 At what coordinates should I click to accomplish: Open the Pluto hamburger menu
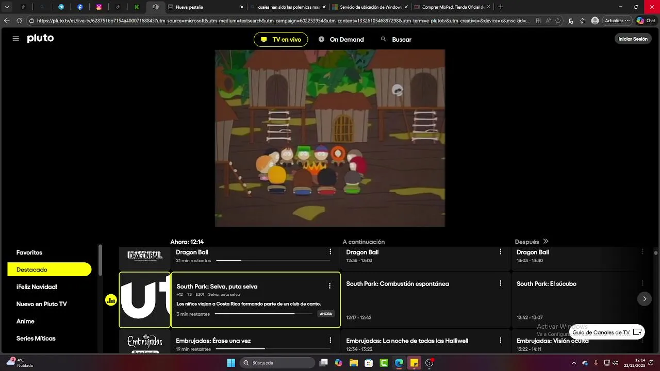pyautogui.click(x=16, y=39)
